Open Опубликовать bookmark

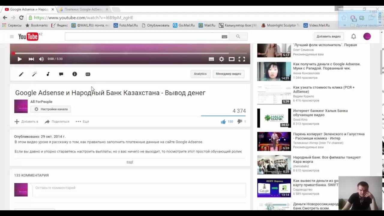tap(155, 25)
